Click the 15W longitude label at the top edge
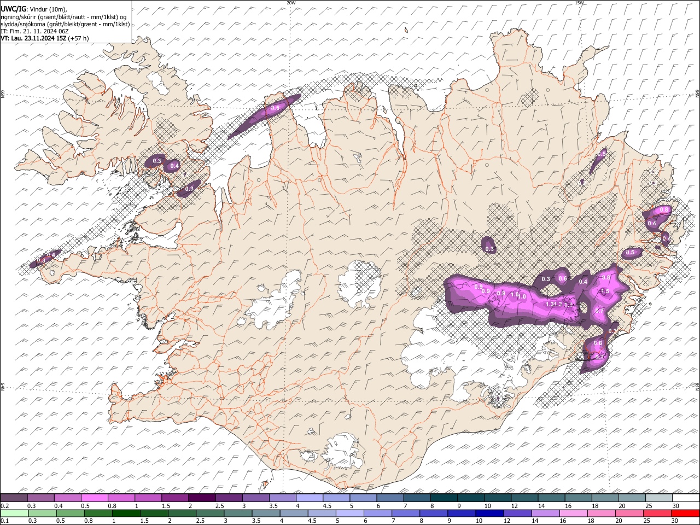The height and width of the screenshot is (525, 700). click(x=579, y=3)
